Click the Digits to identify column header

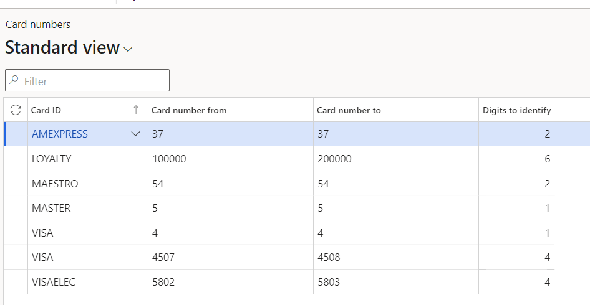[516, 110]
